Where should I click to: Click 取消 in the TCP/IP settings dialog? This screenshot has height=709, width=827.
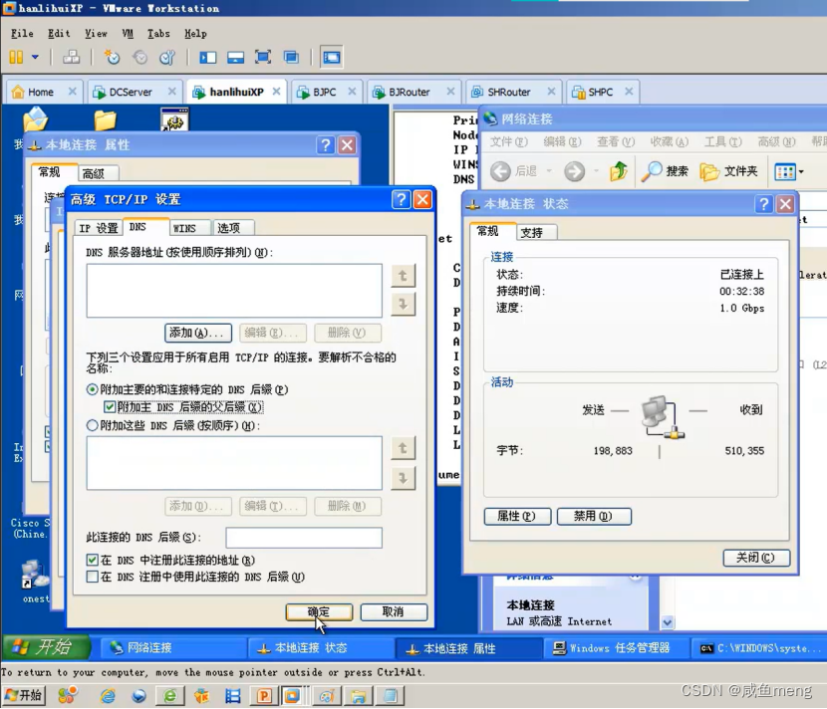pos(394,612)
